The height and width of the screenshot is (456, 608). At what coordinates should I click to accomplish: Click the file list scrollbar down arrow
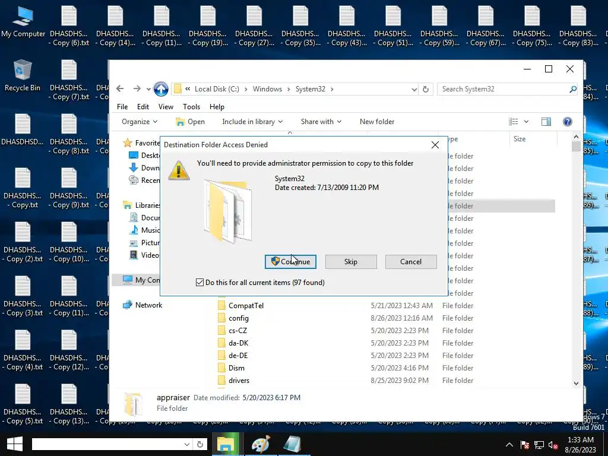(576, 383)
